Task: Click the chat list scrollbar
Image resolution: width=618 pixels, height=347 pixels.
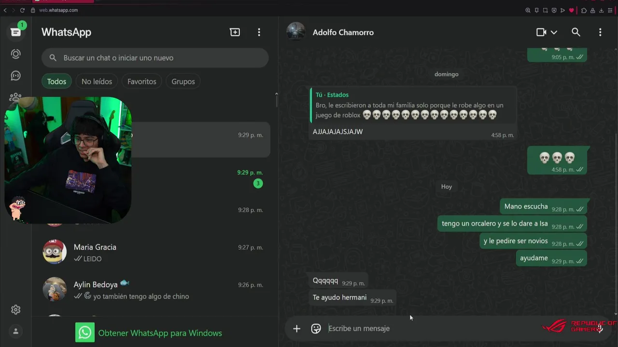Action: pyautogui.click(x=276, y=100)
